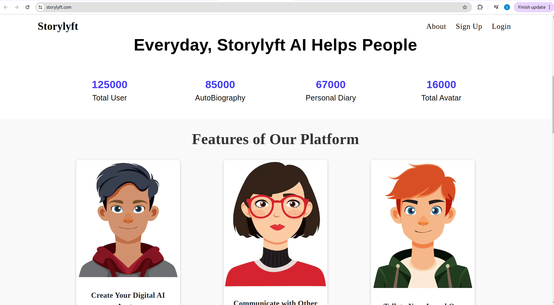Go to the Sign Up page
554x305 pixels.
pyautogui.click(x=469, y=26)
